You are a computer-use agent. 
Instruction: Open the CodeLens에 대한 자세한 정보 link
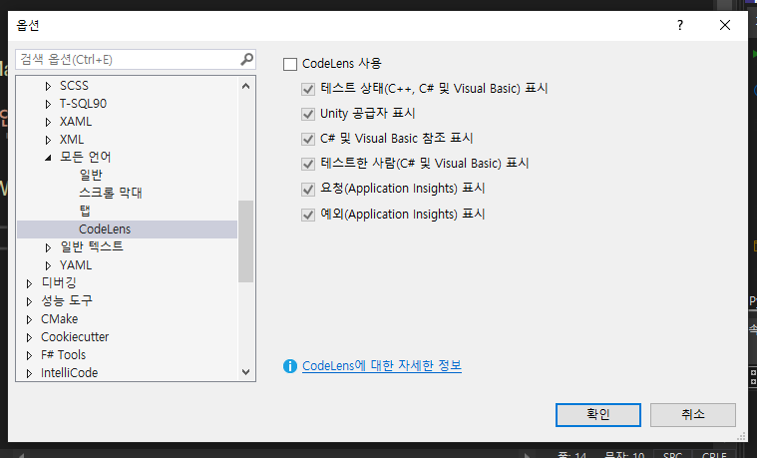click(x=381, y=366)
